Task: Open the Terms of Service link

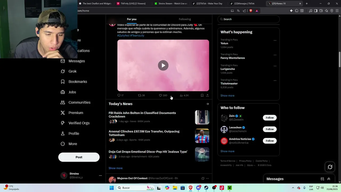Action: (x=228, y=161)
